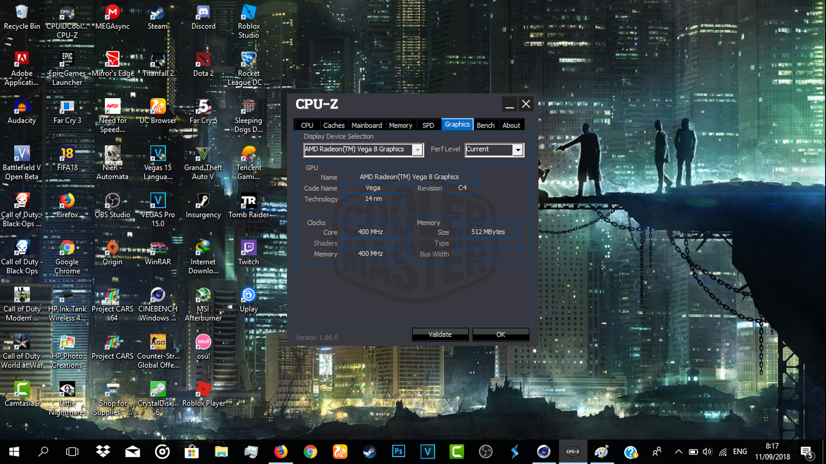The height and width of the screenshot is (464, 826).
Task: Open the Windows Start menu
Action: click(x=14, y=452)
